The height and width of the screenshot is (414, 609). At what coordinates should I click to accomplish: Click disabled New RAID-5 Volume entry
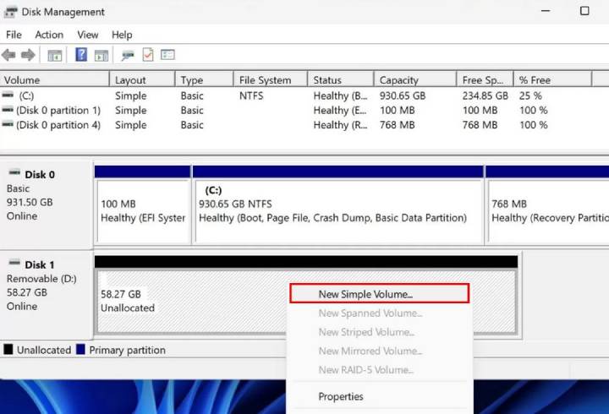point(379,370)
